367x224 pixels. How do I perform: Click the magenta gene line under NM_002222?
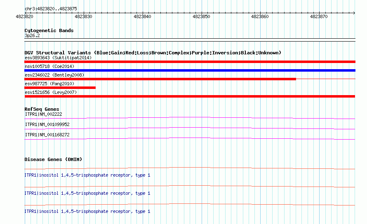tap(190, 117)
